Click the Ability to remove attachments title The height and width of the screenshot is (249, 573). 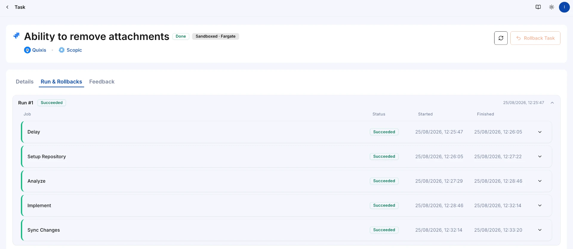tap(97, 36)
